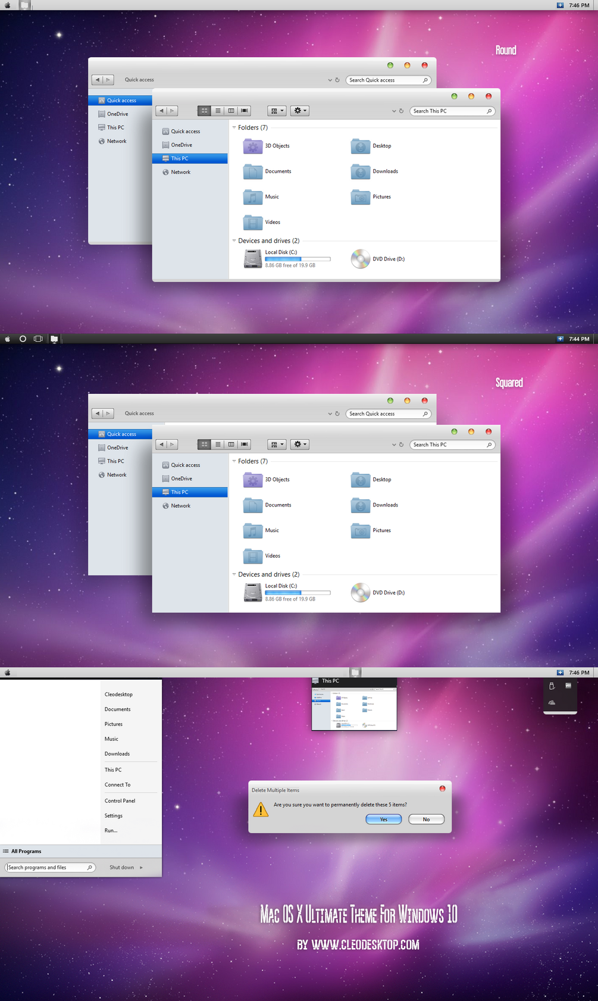Open Music from the start menu
The height and width of the screenshot is (1001, 598).
click(111, 739)
